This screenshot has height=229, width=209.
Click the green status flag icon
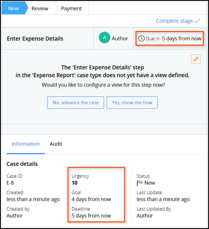140,183
